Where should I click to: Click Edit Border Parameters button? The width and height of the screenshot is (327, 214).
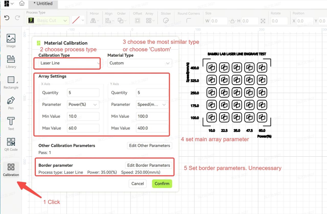(x=148, y=165)
